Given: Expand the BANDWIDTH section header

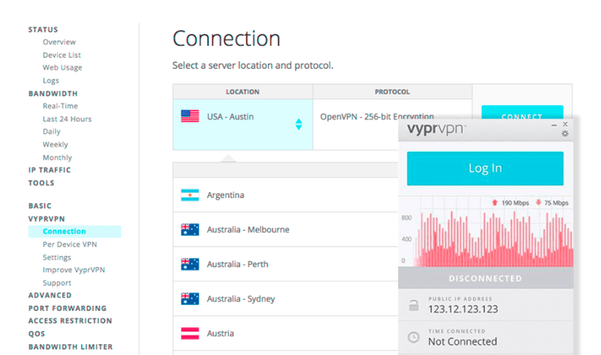Looking at the screenshot, I should [x=53, y=93].
